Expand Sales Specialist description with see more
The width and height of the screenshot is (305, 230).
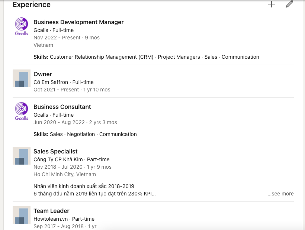(280, 194)
